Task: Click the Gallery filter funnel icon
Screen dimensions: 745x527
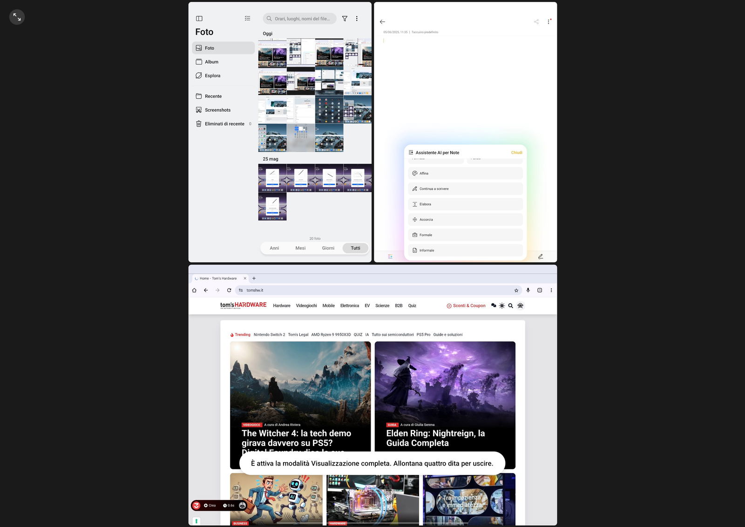Action: click(345, 19)
